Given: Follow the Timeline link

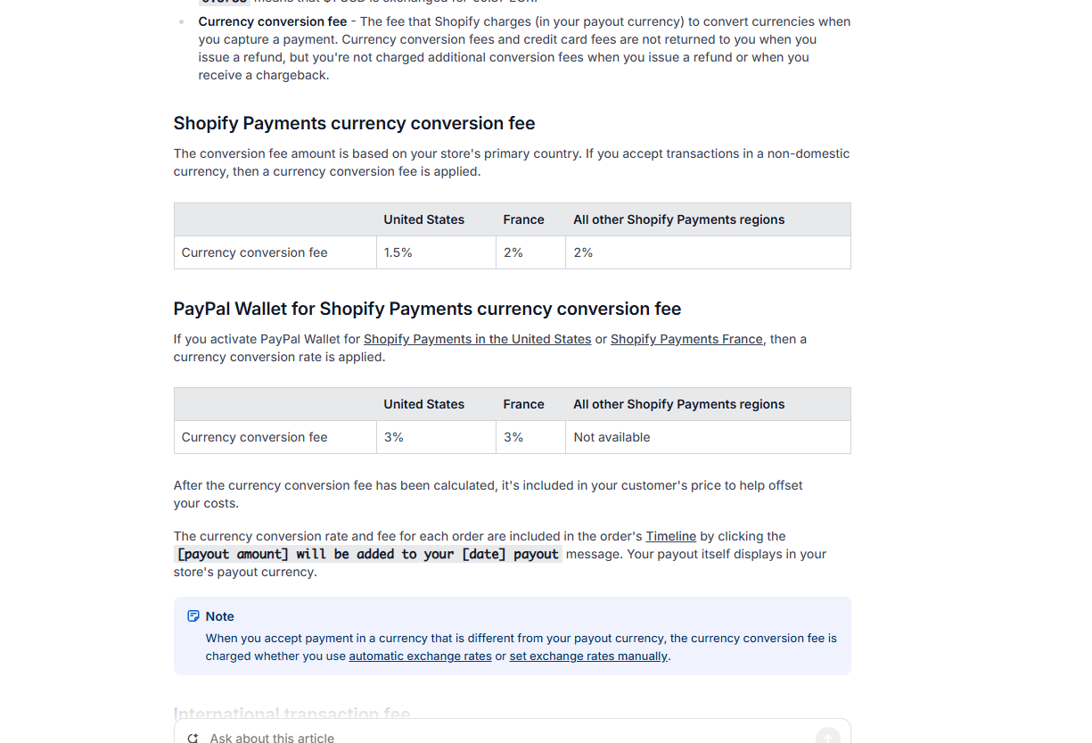Looking at the screenshot, I should click(x=670, y=536).
